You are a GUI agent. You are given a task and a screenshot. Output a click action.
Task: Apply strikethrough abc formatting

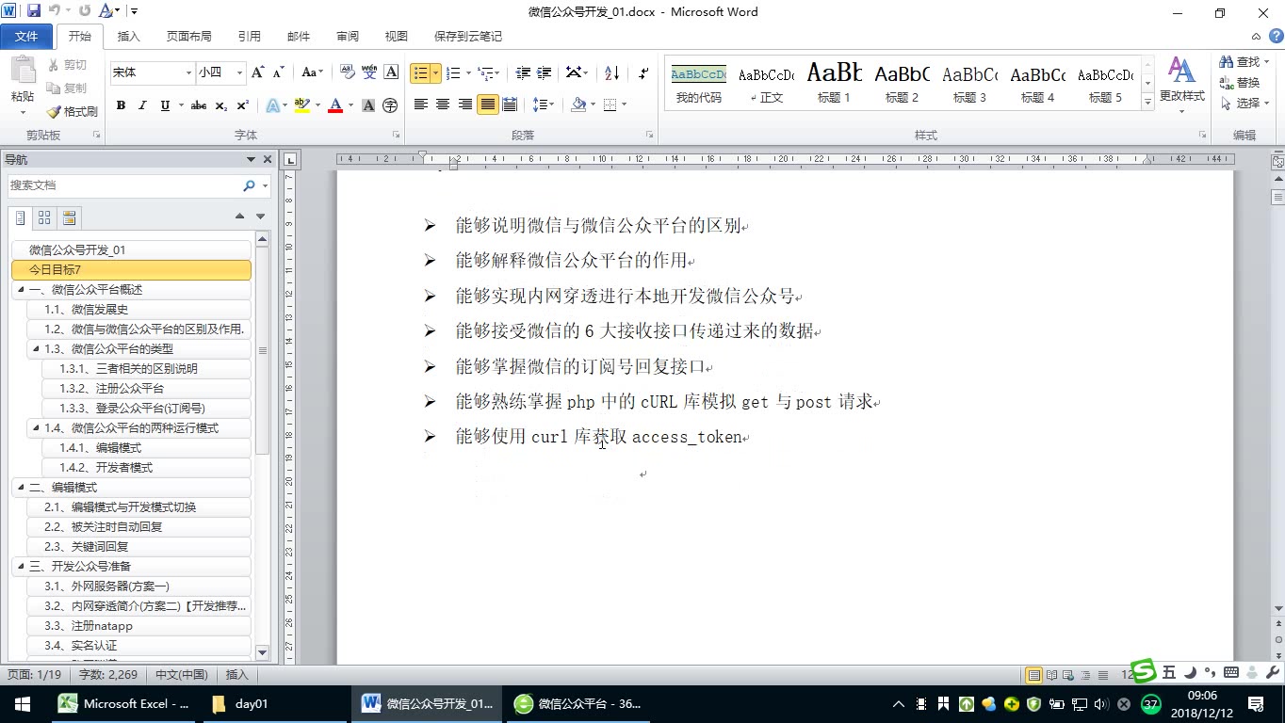click(x=199, y=105)
